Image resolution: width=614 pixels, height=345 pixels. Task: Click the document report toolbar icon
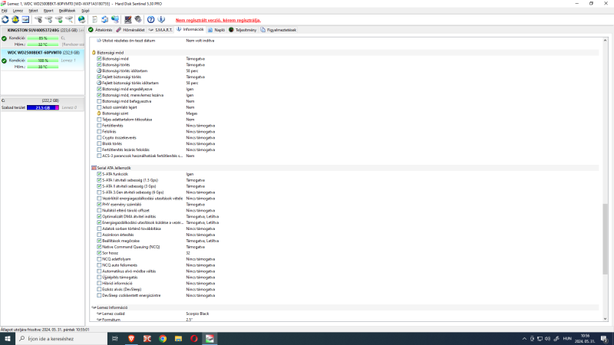pyautogui.click(x=94, y=20)
